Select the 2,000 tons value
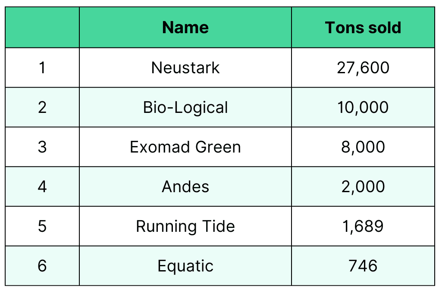Screen dimensions: 439x293 [363, 187]
